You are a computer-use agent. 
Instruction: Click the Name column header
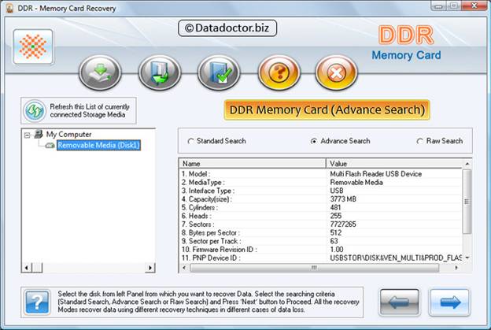click(253, 163)
